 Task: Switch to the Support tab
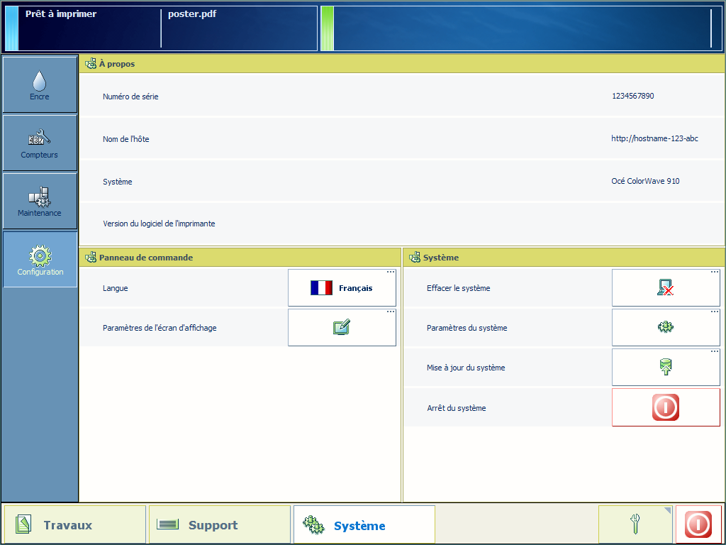220,524
